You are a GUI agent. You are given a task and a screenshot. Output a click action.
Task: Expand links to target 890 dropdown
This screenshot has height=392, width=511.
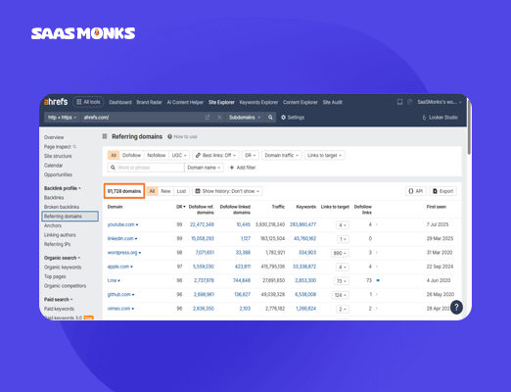tap(340, 253)
